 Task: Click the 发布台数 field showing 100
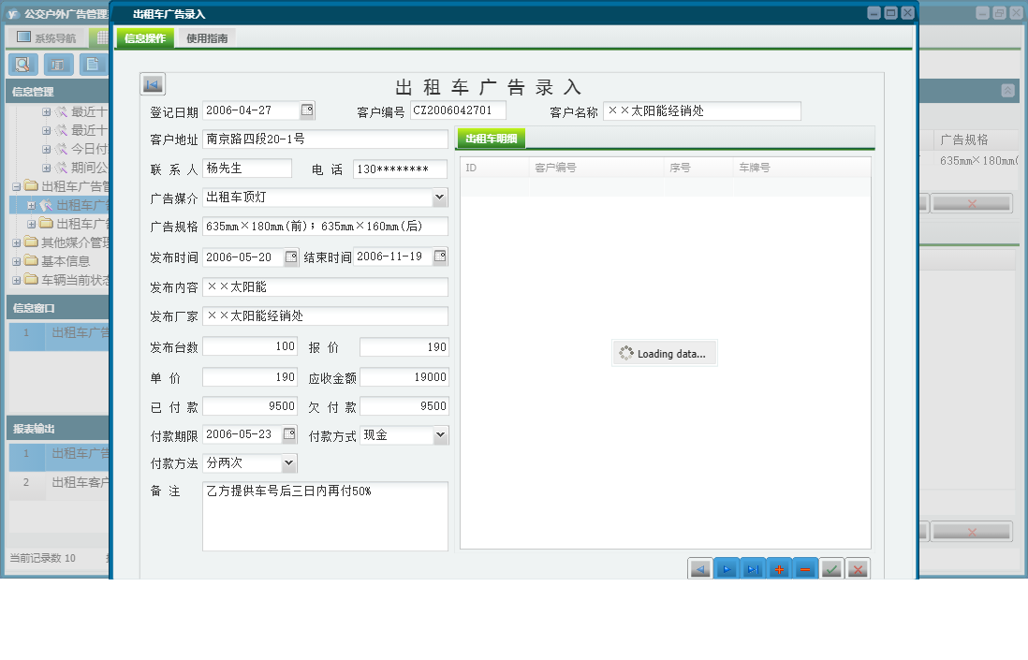250,346
